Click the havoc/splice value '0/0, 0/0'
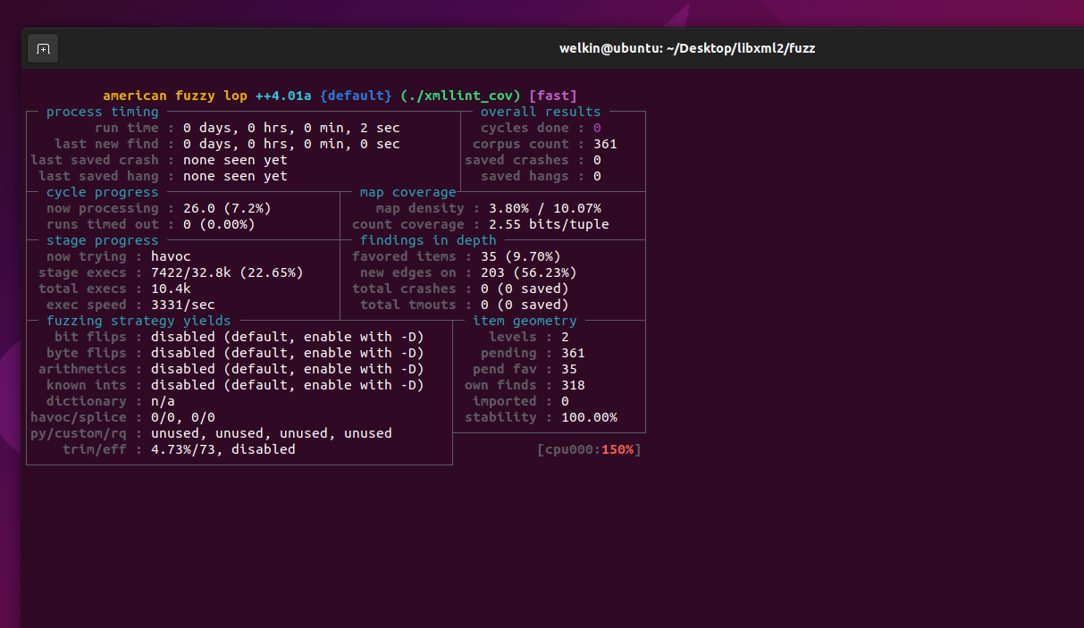 point(183,417)
